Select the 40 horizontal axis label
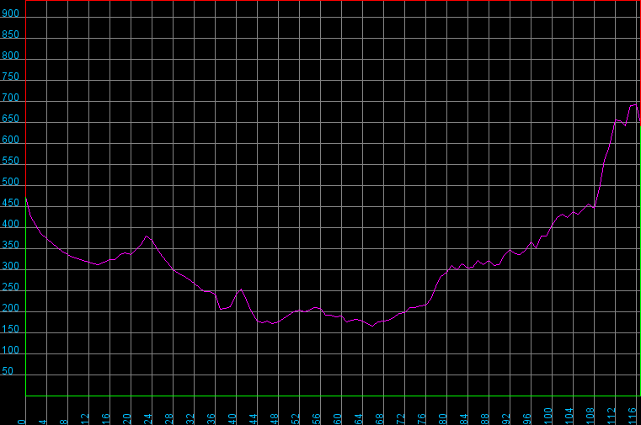Screen dimensions: 641x425 232,419
